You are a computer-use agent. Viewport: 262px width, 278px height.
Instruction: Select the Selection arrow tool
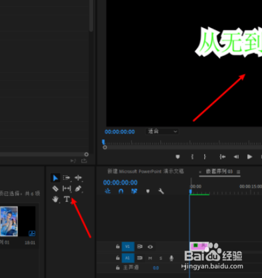55,178
